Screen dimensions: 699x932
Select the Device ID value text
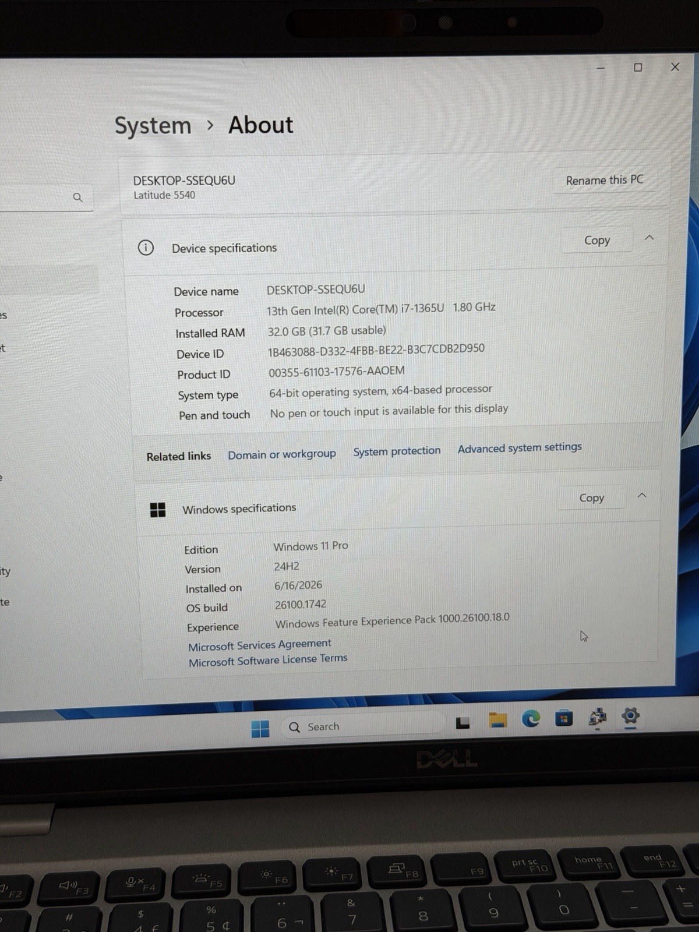(376, 350)
